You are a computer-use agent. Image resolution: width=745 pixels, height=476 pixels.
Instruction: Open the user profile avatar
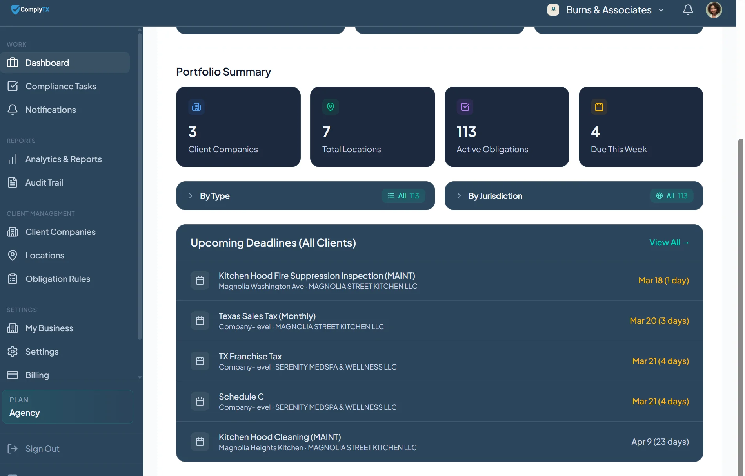[714, 10]
